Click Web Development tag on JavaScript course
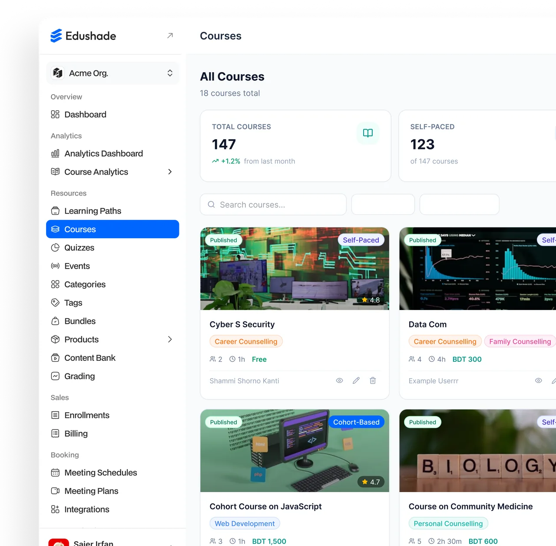556x546 pixels. (x=245, y=523)
